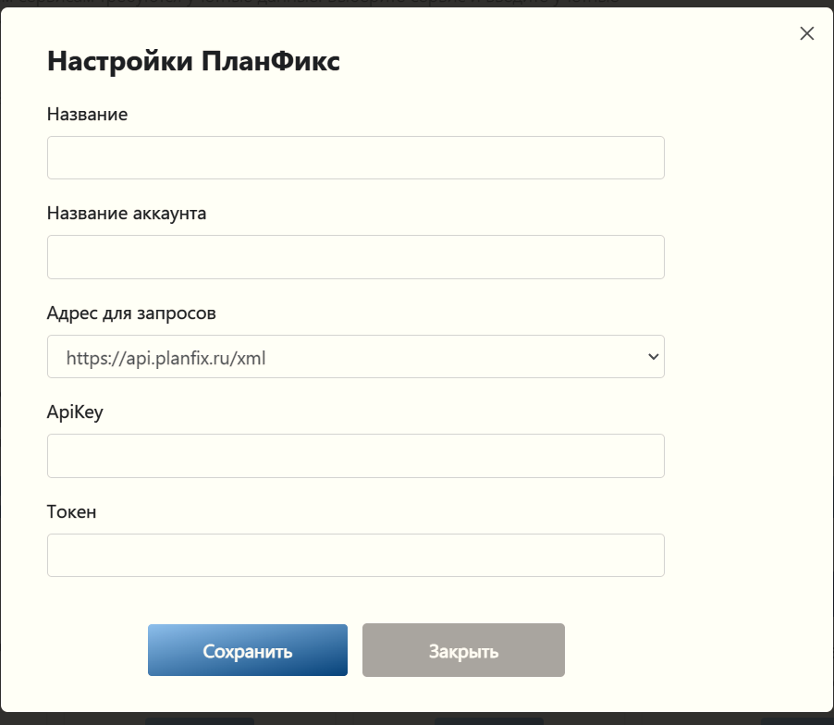Select the Токен input field

[355, 556]
